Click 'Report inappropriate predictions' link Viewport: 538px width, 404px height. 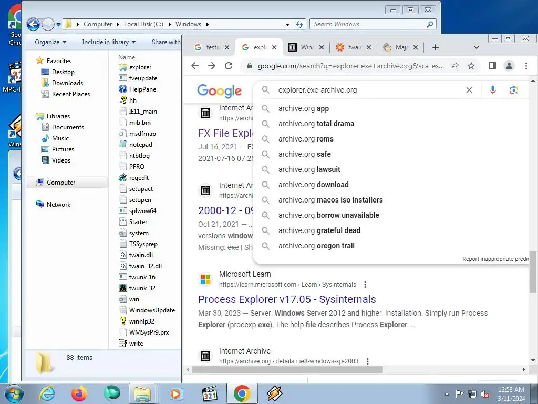pyautogui.click(x=495, y=259)
